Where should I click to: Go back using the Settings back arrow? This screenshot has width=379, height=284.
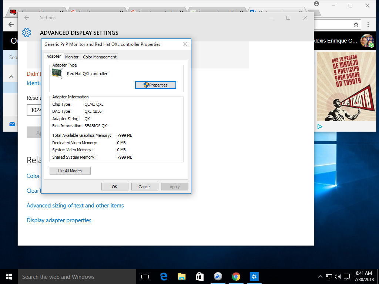click(27, 18)
